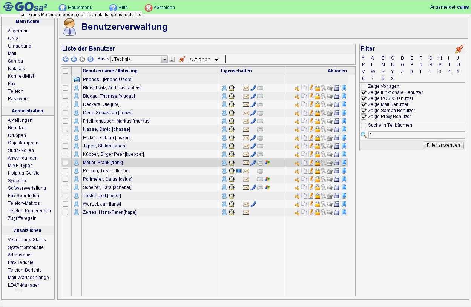Click rocket icon beside Aktionen dropdown
The width and height of the screenshot is (471, 307).
click(182, 59)
